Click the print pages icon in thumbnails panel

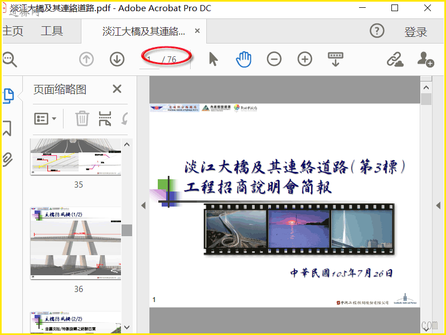click(x=105, y=118)
